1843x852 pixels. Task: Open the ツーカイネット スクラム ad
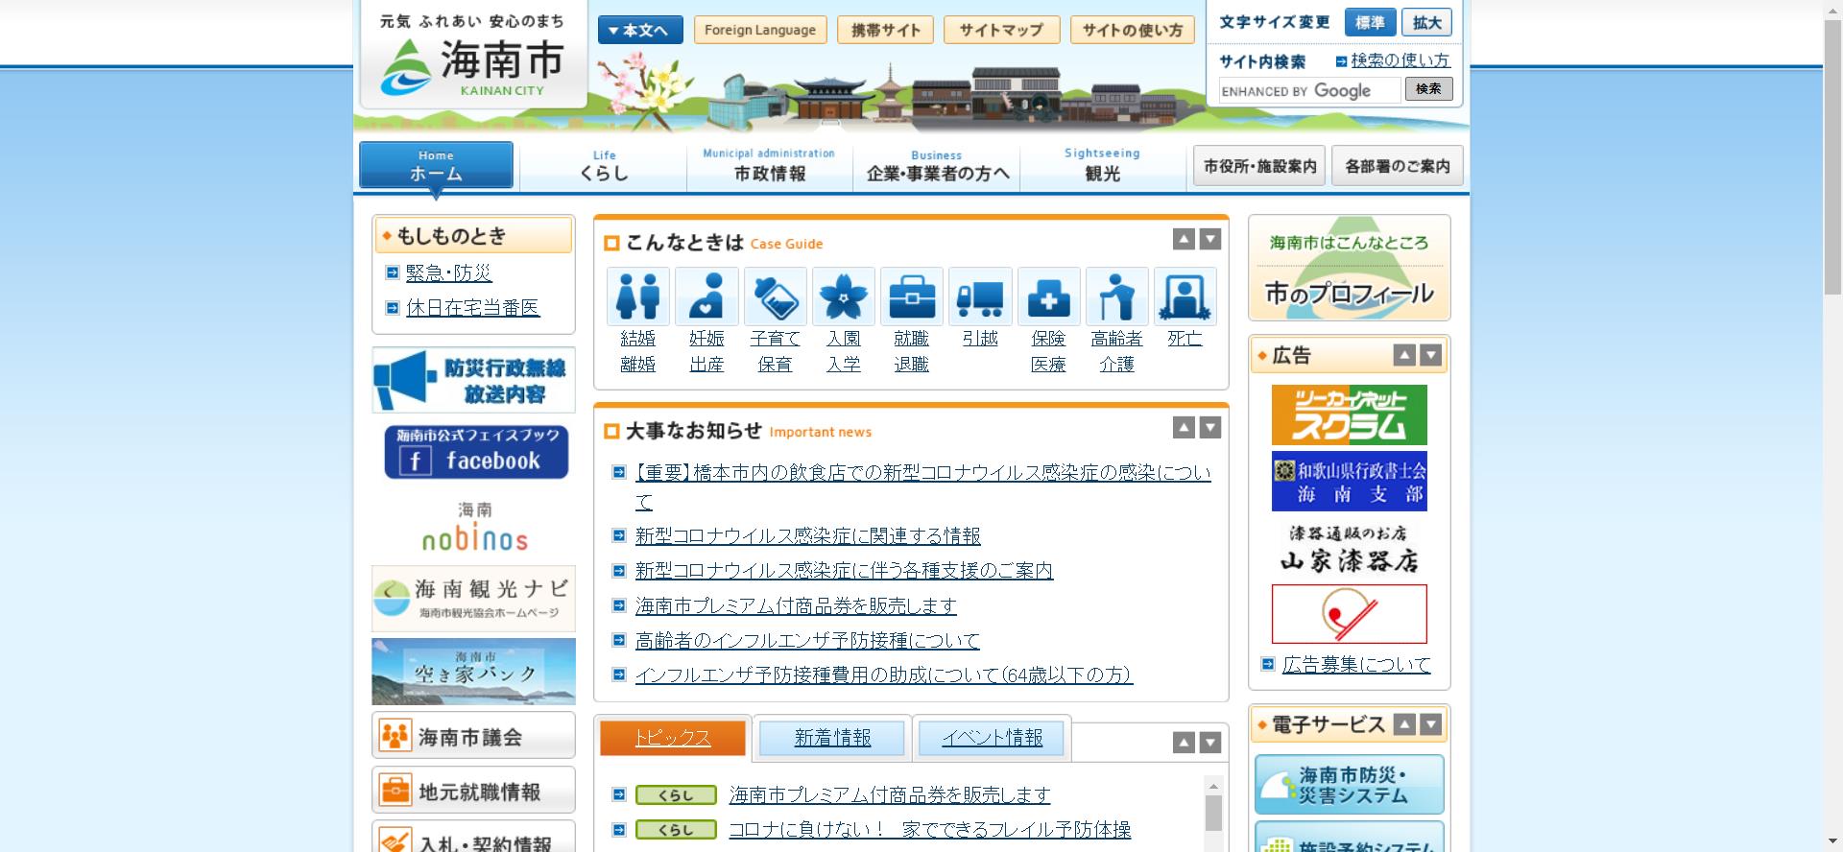(x=1349, y=414)
